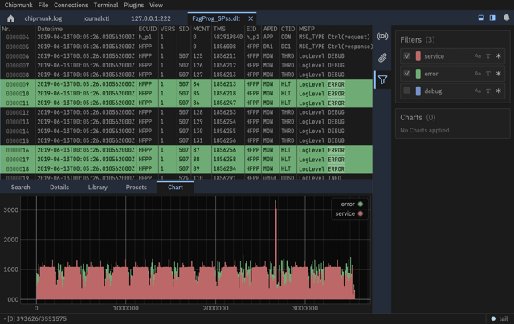Click the blue debug color swatch

click(418, 91)
